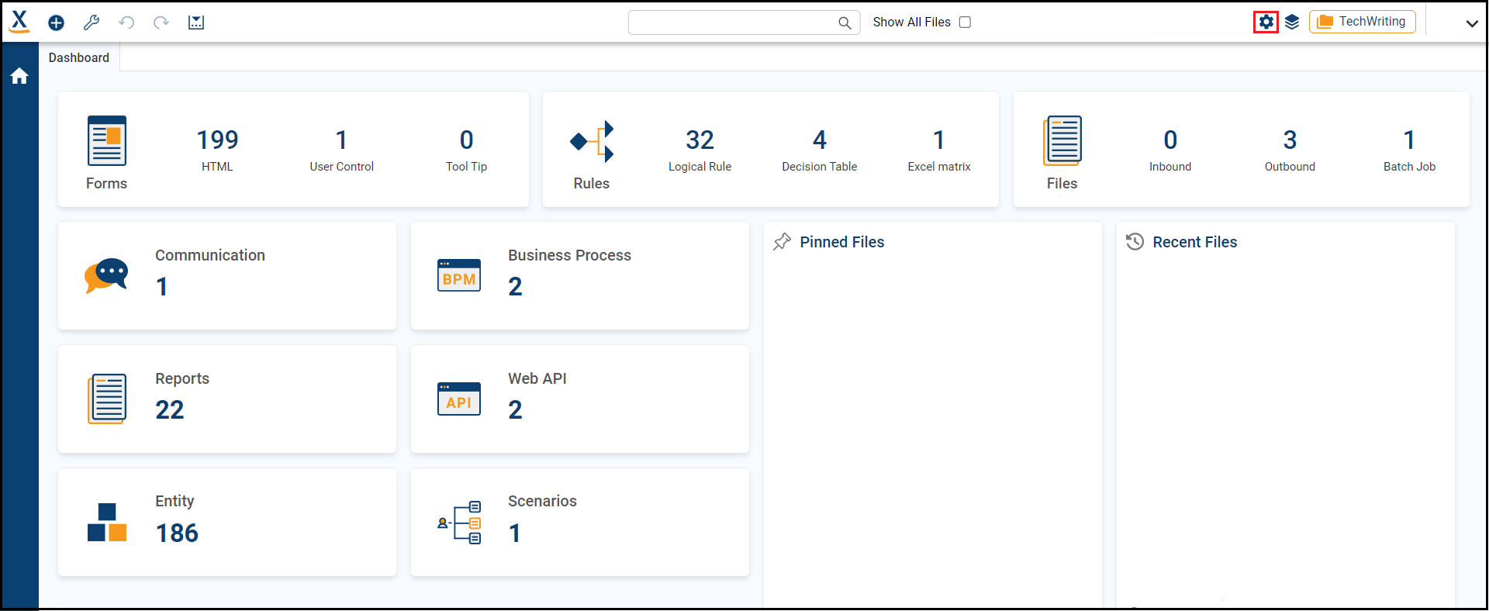Open the wrench tools icon

coord(92,22)
